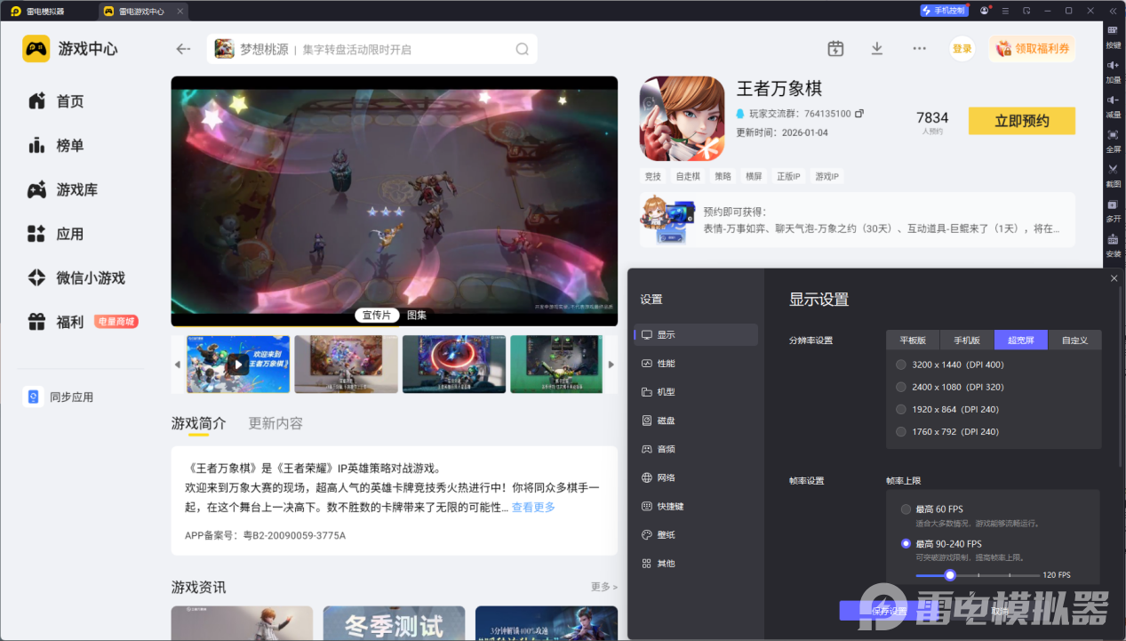The width and height of the screenshot is (1126, 641).
Task: Switch to the 更新内容 tab
Action: [276, 423]
